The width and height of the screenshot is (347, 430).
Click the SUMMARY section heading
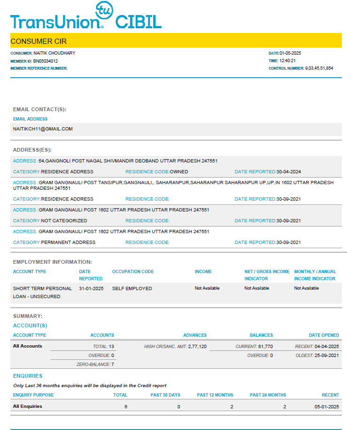tap(28, 316)
